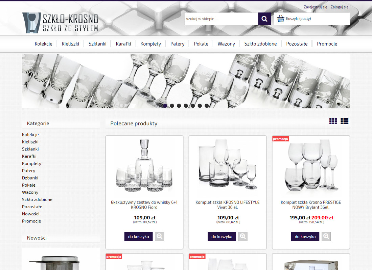Open Kieliszki in sidebar categories

click(30, 142)
